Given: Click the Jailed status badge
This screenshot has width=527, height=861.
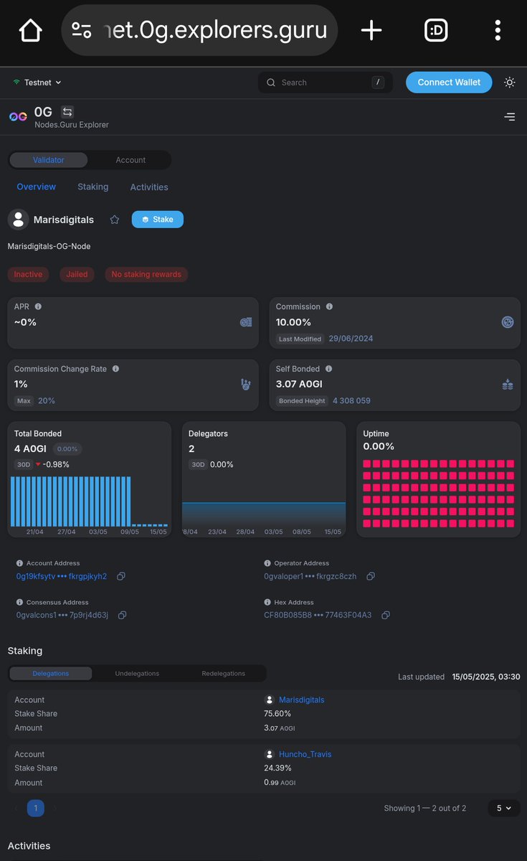Looking at the screenshot, I should click(x=77, y=274).
